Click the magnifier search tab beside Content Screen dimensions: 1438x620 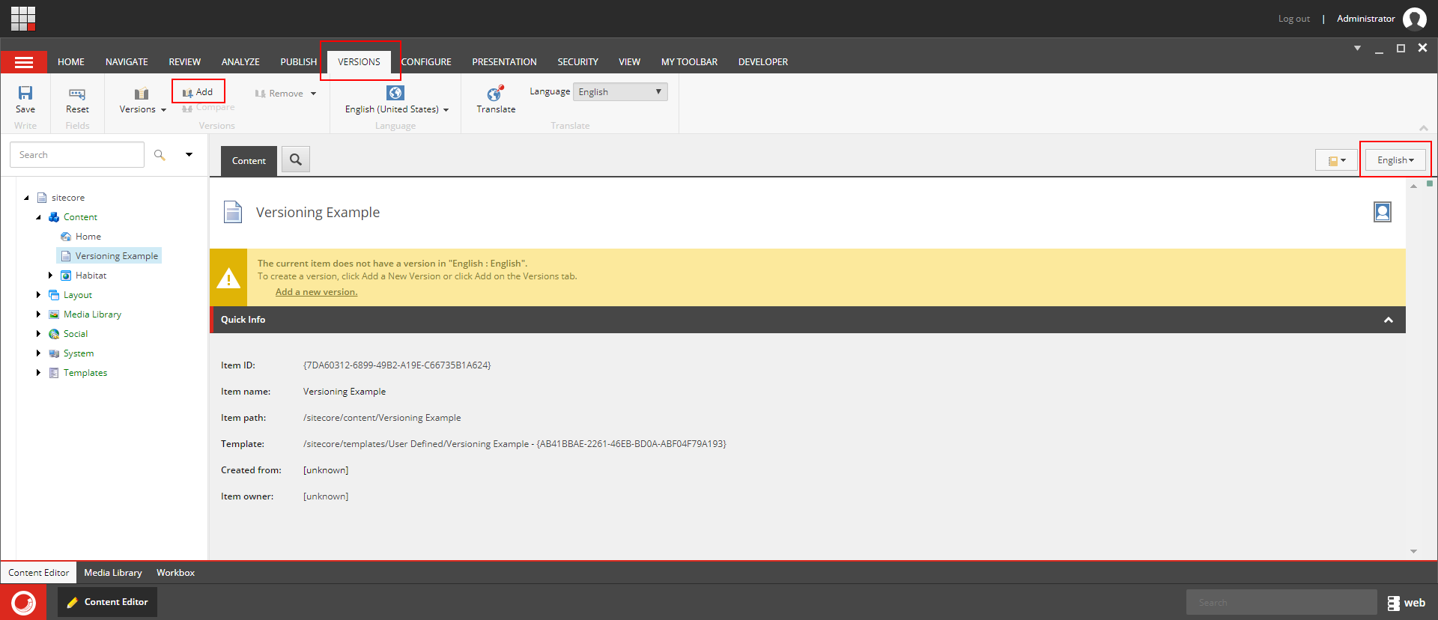[296, 159]
